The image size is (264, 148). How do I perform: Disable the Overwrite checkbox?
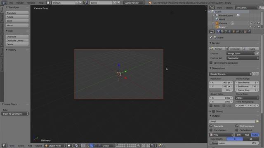tap(211, 126)
